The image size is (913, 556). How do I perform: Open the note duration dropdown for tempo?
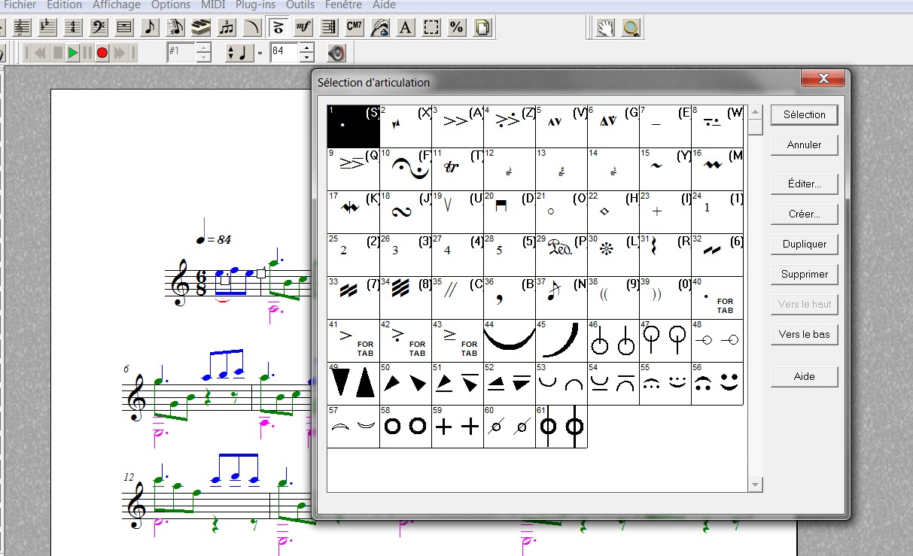click(228, 53)
